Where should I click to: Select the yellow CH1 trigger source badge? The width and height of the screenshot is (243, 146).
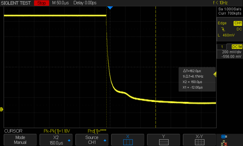(237, 23)
